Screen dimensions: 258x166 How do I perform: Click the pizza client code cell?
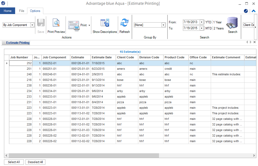[127, 102]
